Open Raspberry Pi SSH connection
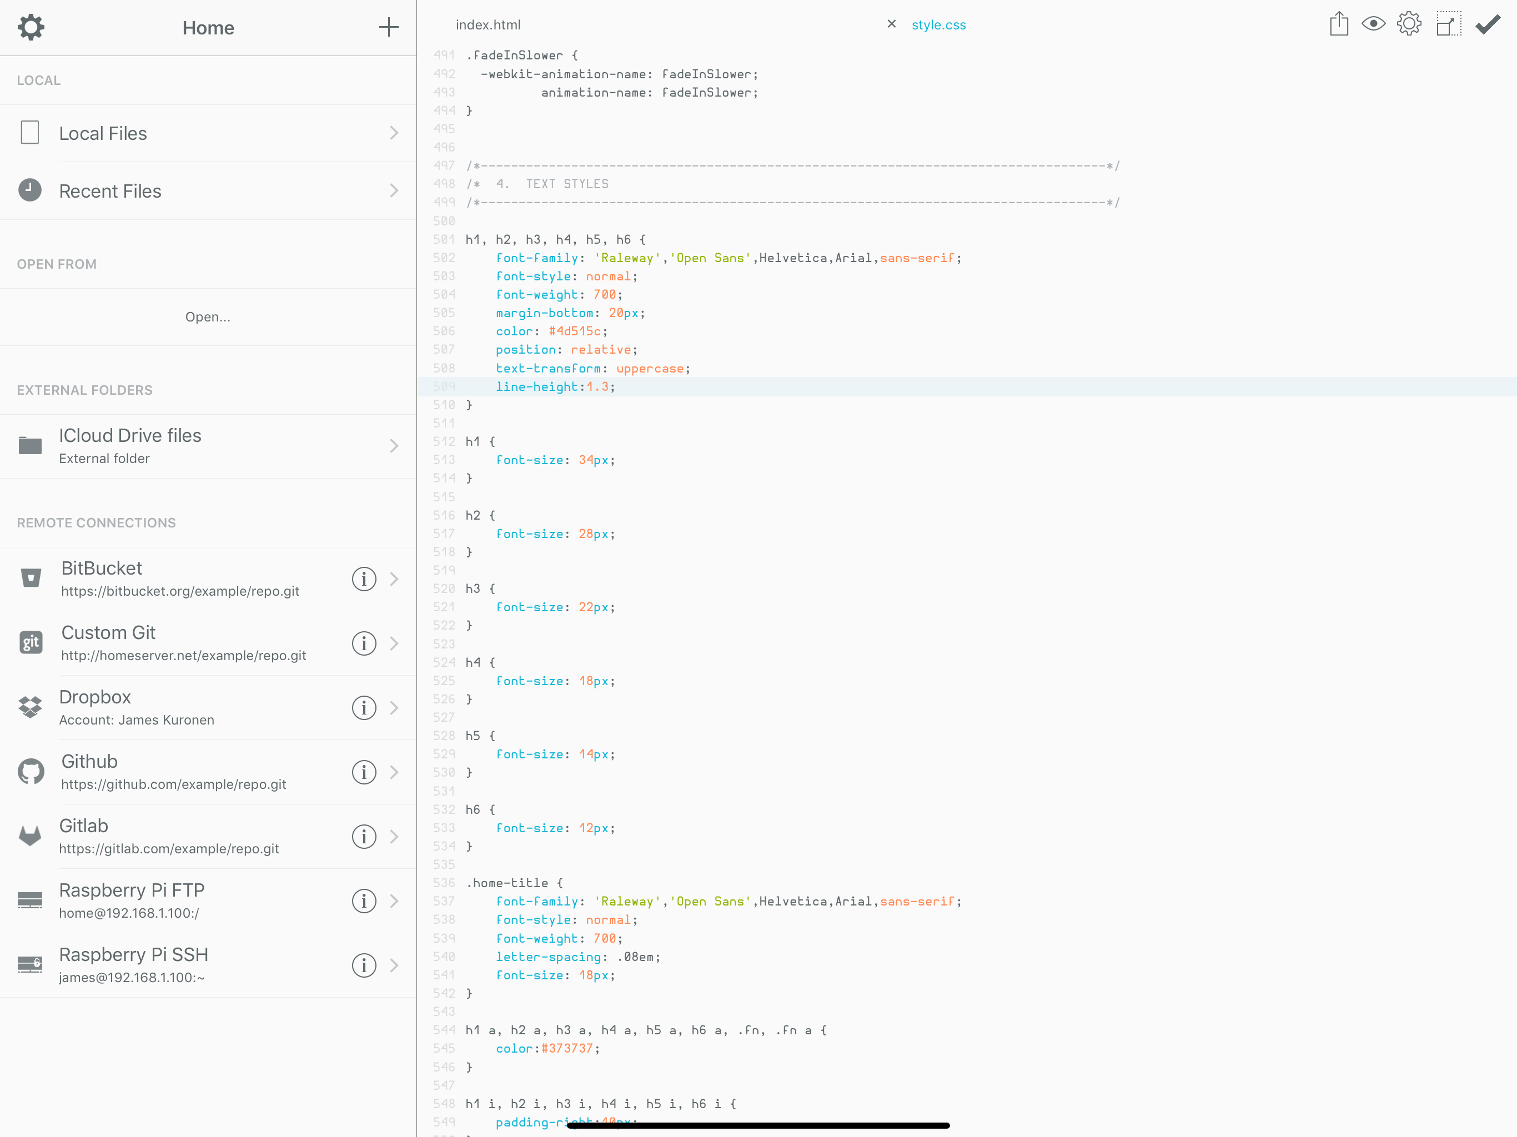 coord(208,965)
